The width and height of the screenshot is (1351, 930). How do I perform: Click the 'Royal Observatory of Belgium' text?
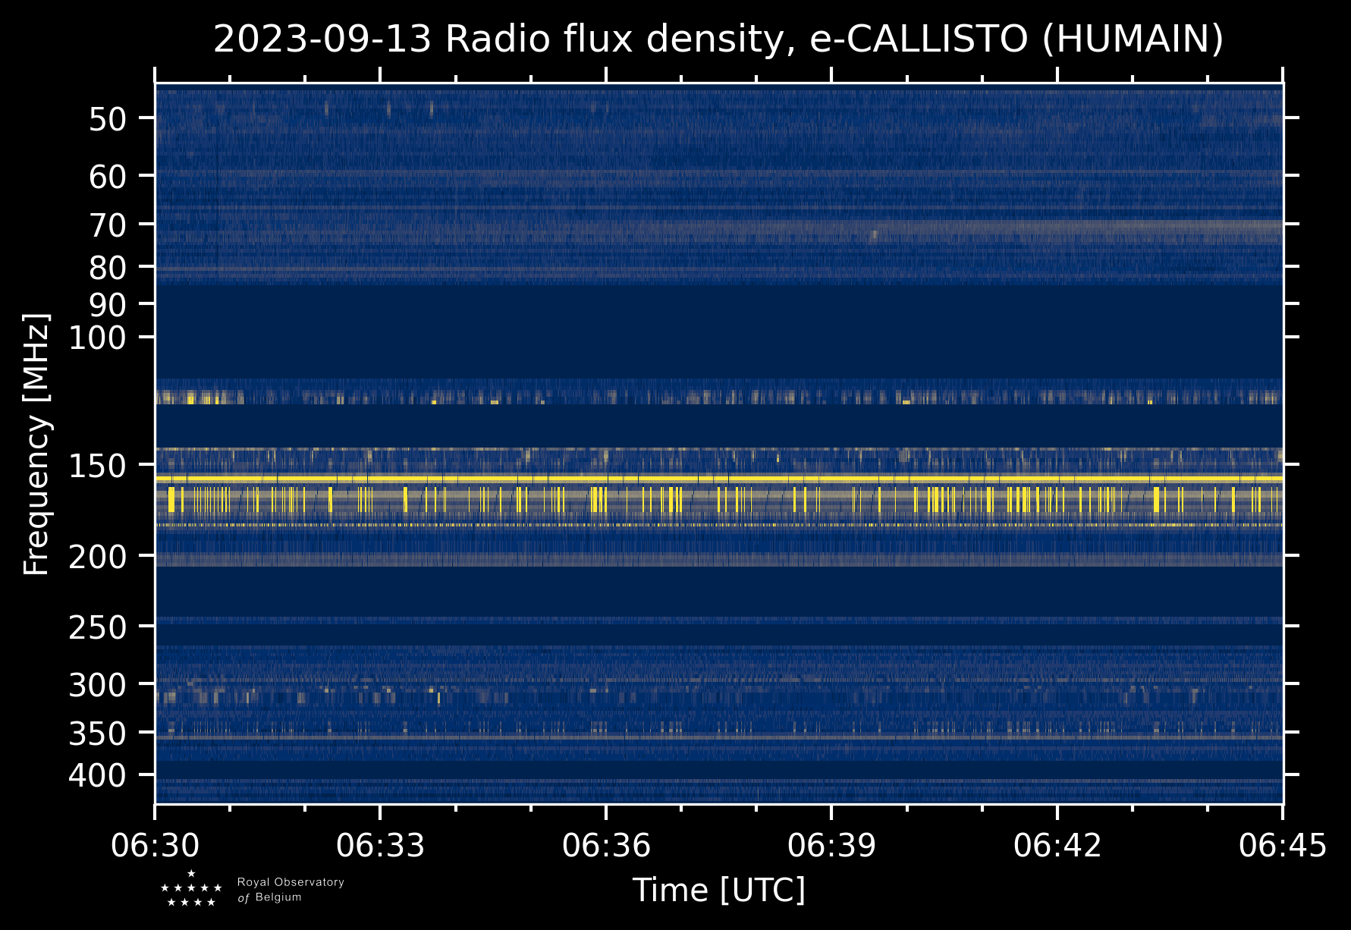[290, 890]
